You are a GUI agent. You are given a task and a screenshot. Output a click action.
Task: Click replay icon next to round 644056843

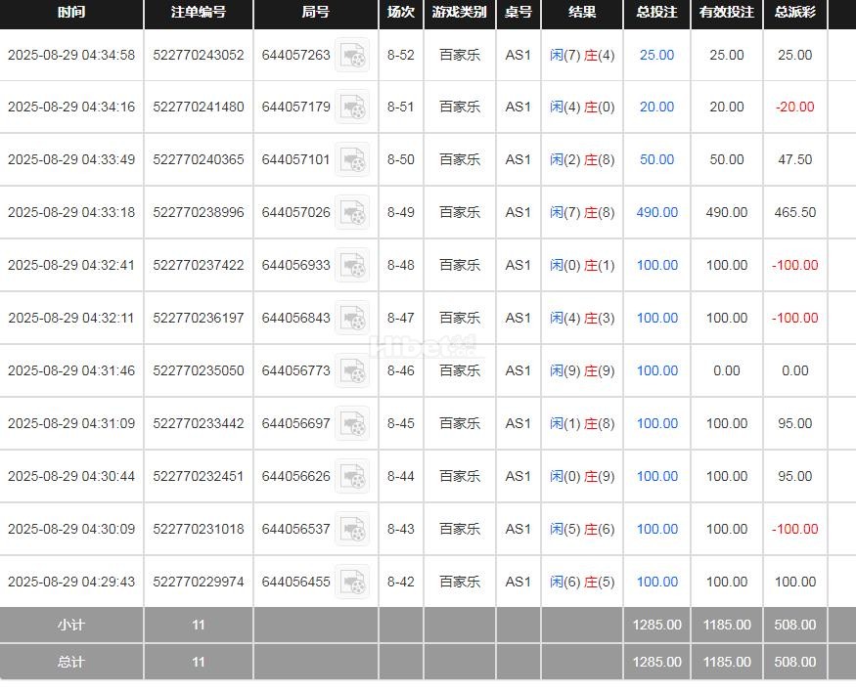pos(353,319)
